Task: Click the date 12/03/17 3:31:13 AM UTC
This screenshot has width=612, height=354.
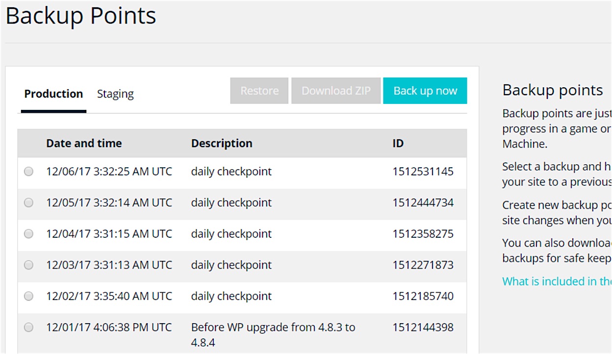Action: (x=109, y=265)
